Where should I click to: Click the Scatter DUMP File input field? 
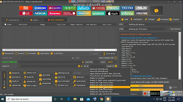50,62
